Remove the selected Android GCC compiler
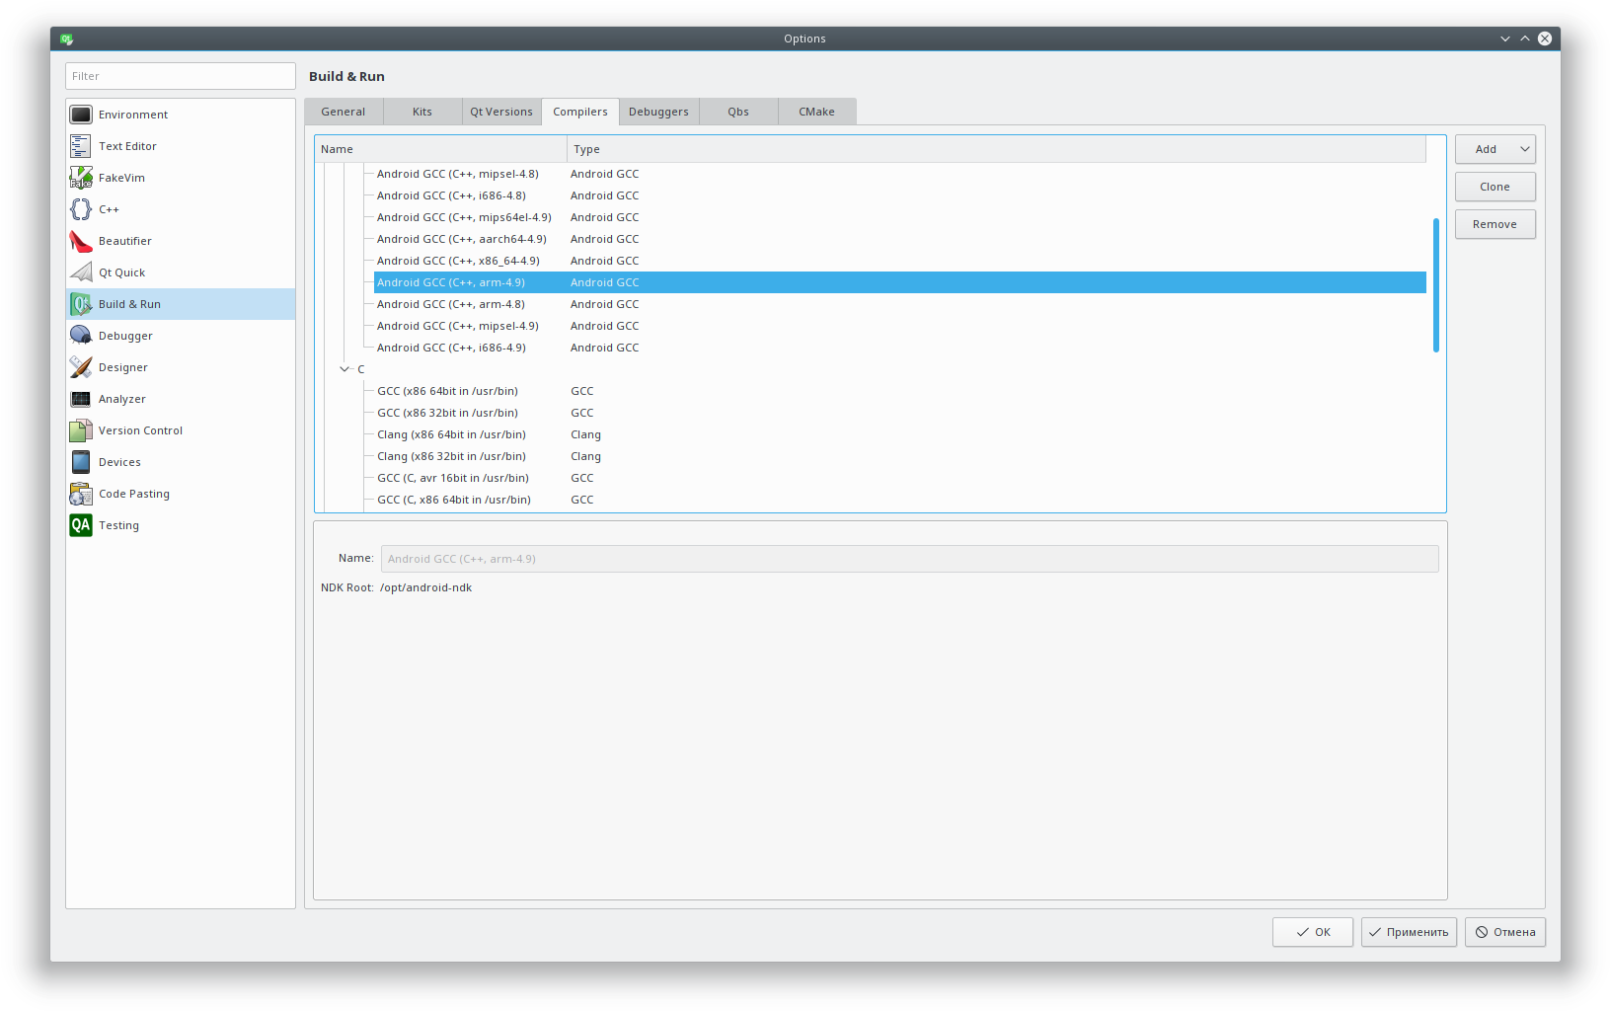Image resolution: width=1610 pixels, height=1011 pixels. pos(1495,223)
